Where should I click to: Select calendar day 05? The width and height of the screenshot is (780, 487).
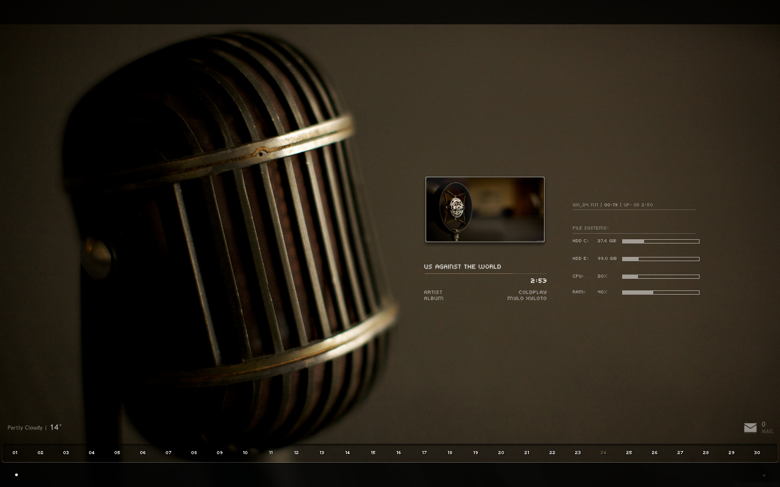(117, 452)
